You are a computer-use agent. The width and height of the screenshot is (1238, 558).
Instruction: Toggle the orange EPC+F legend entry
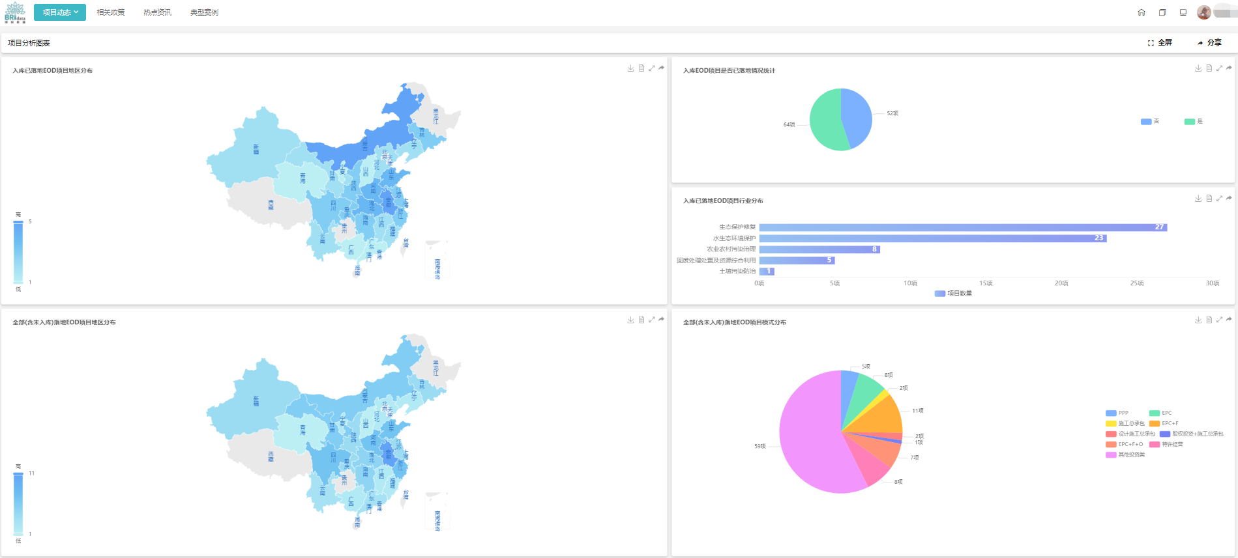pyautogui.click(x=1164, y=424)
